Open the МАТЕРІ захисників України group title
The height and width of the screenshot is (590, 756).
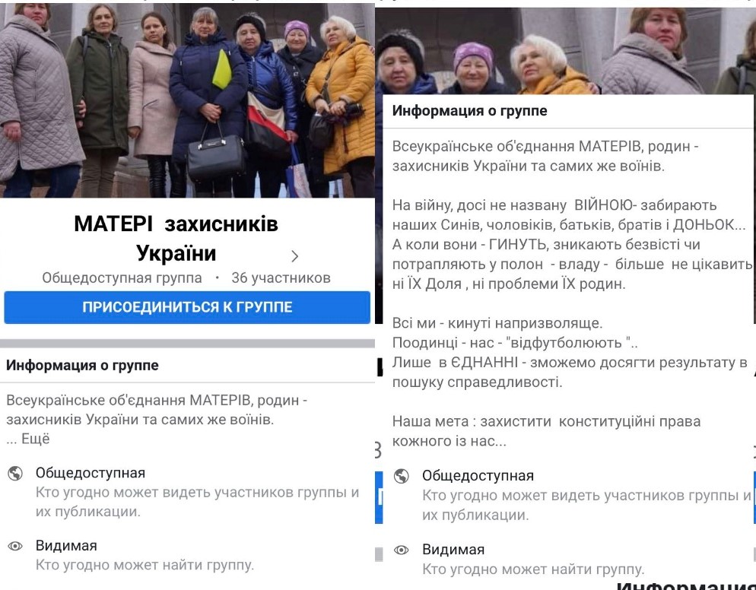176,239
